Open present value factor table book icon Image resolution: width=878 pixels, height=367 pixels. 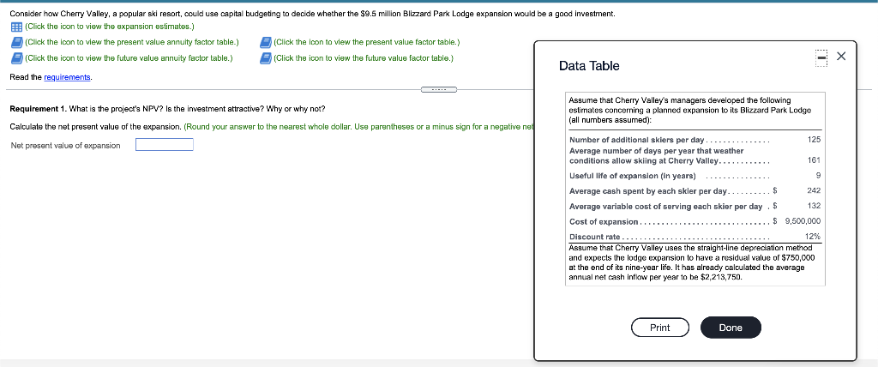[266, 42]
